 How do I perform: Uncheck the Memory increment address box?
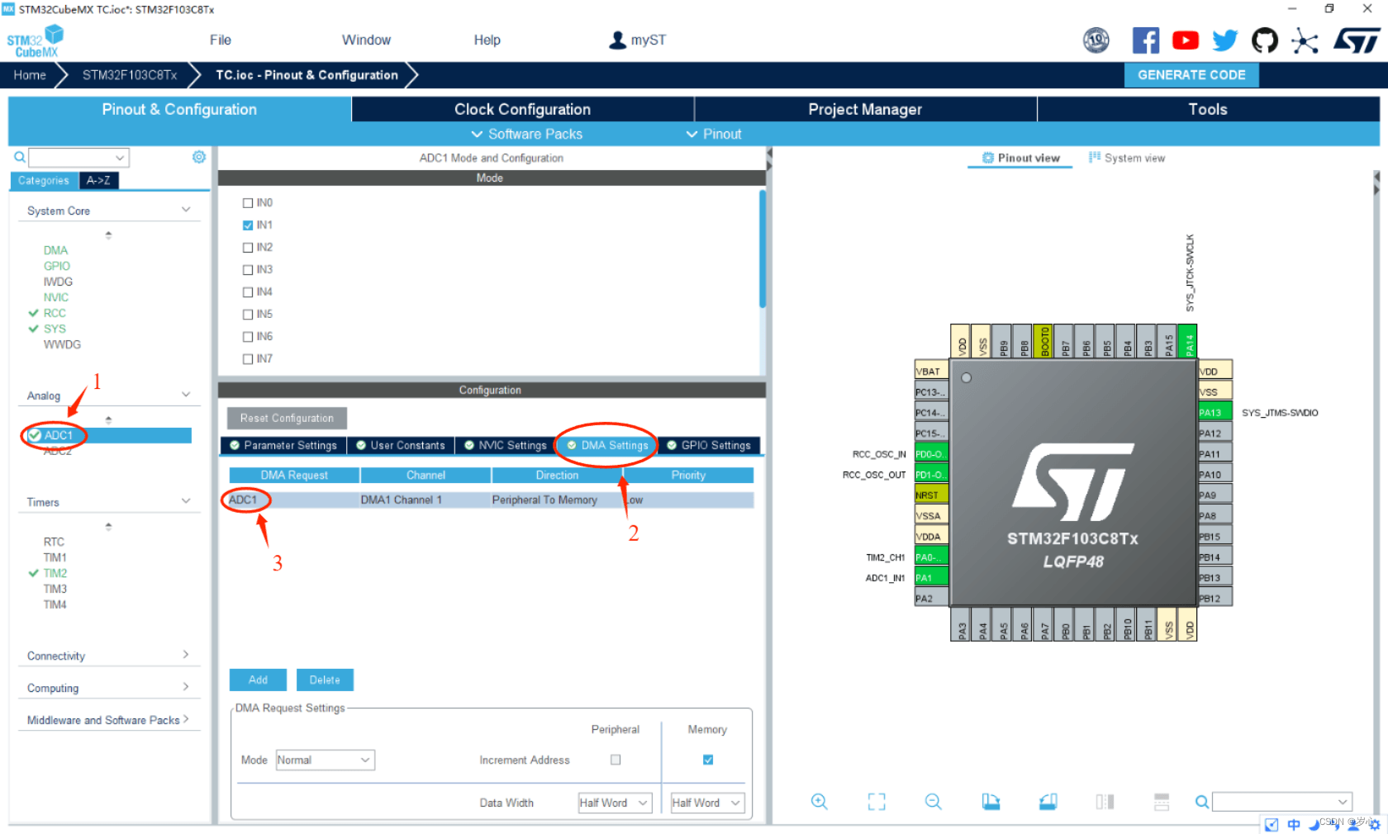[708, 760]
